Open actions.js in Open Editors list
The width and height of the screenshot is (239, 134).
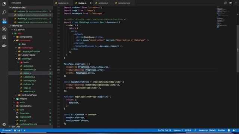(31, 19)
